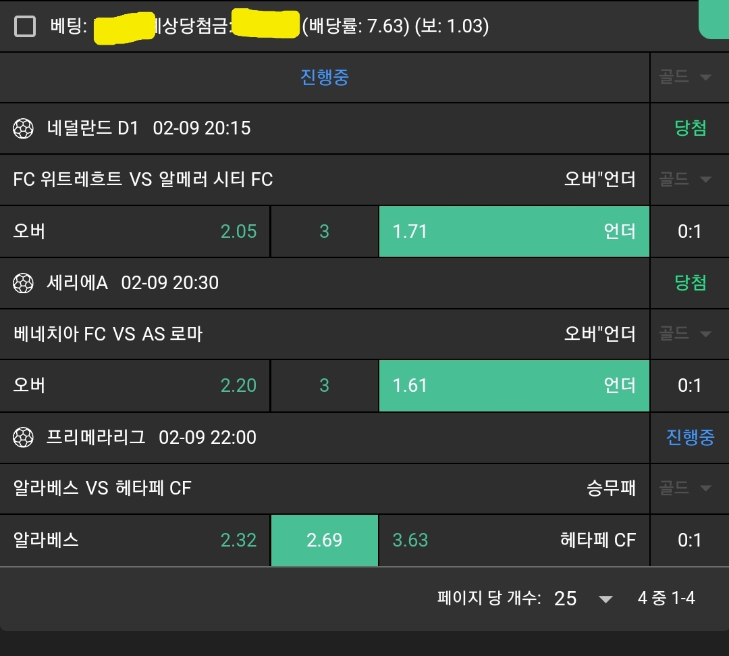Click soccer ball icon beside 세리에A

coord(24,282)
